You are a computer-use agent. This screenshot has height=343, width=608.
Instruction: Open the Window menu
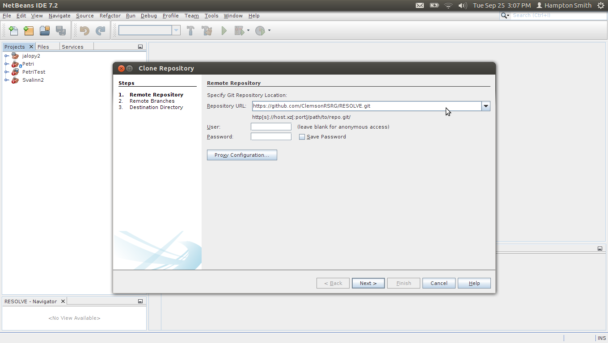[233, 16]
